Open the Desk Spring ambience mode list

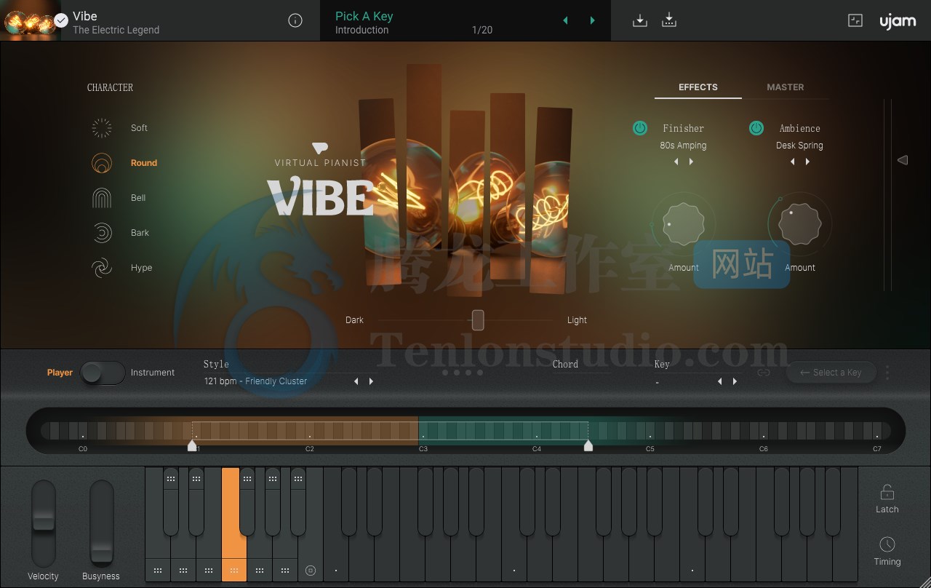tap(799, 146)
